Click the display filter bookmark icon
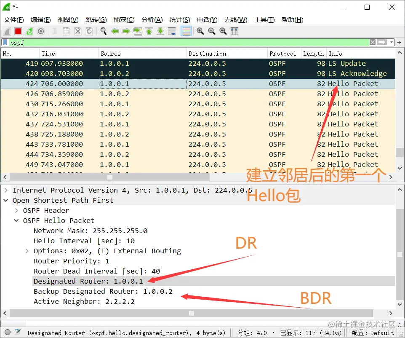Image resolution: width=405 pixels, height=338 pixels. 5,43
